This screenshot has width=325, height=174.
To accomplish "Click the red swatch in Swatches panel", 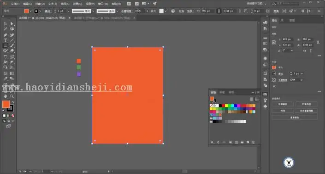I will point(224,106).
